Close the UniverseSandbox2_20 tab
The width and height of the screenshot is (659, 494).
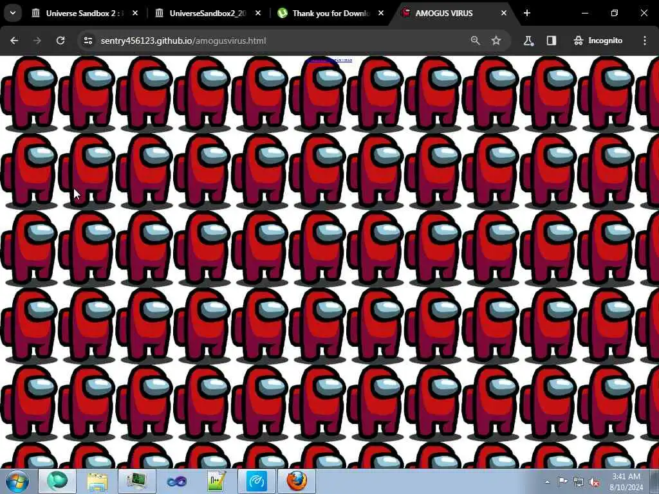tap(258, 13)
